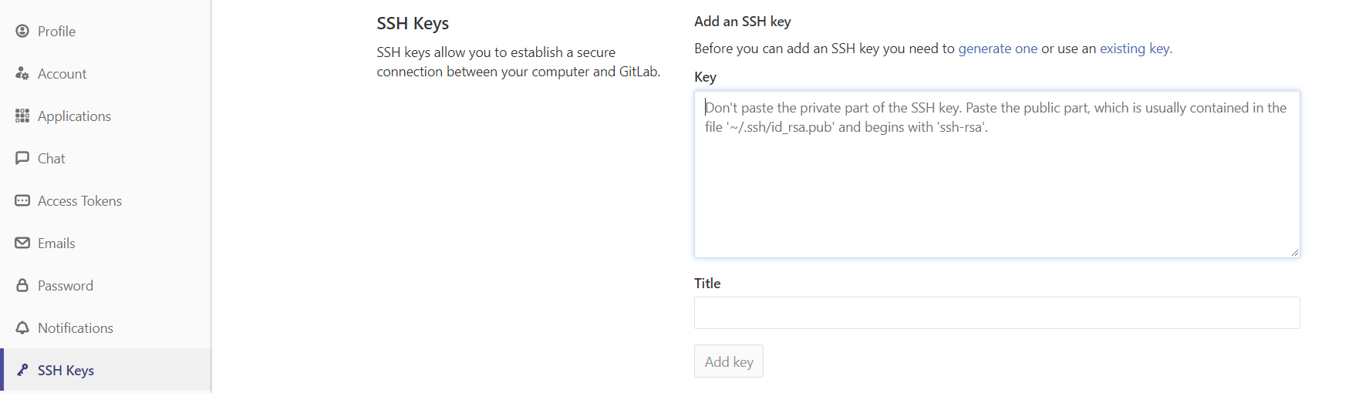
Task: Click the SSH Keys key icon
Action: pyautogui.click(x=22, y=370)
